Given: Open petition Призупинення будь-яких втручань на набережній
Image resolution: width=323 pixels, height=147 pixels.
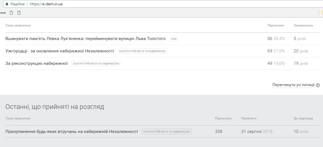Looking at the screenshot, I should [x=72, y=132].
